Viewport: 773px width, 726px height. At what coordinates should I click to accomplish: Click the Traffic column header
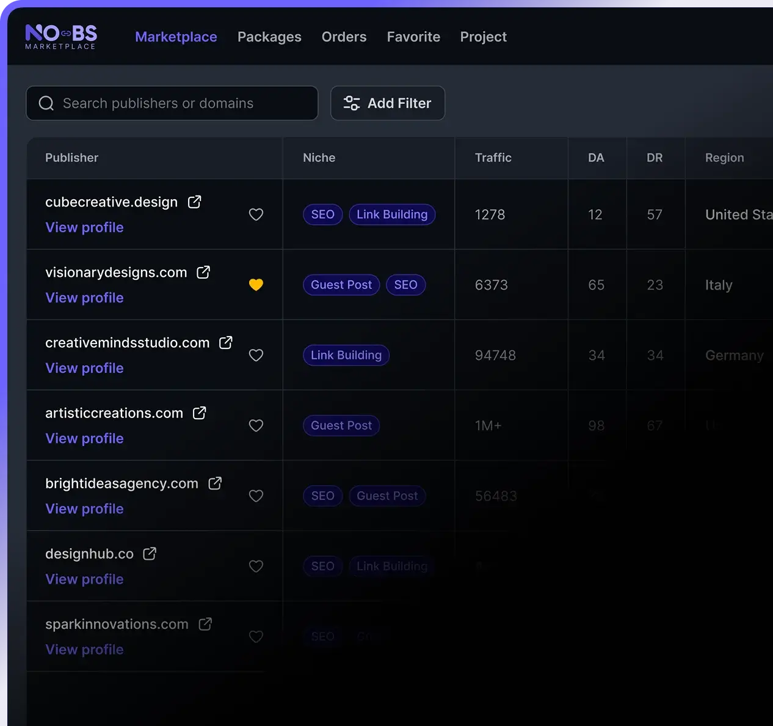tap(493, 158)
